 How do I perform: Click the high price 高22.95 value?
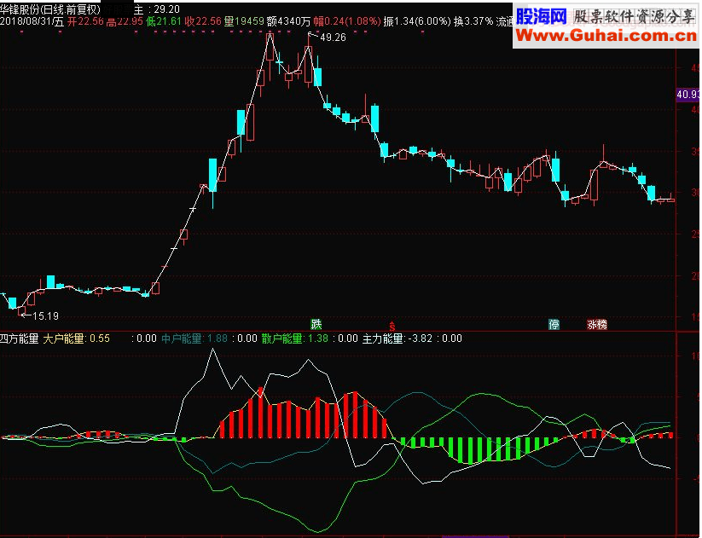pyautogui.click(x=125, y=21)
